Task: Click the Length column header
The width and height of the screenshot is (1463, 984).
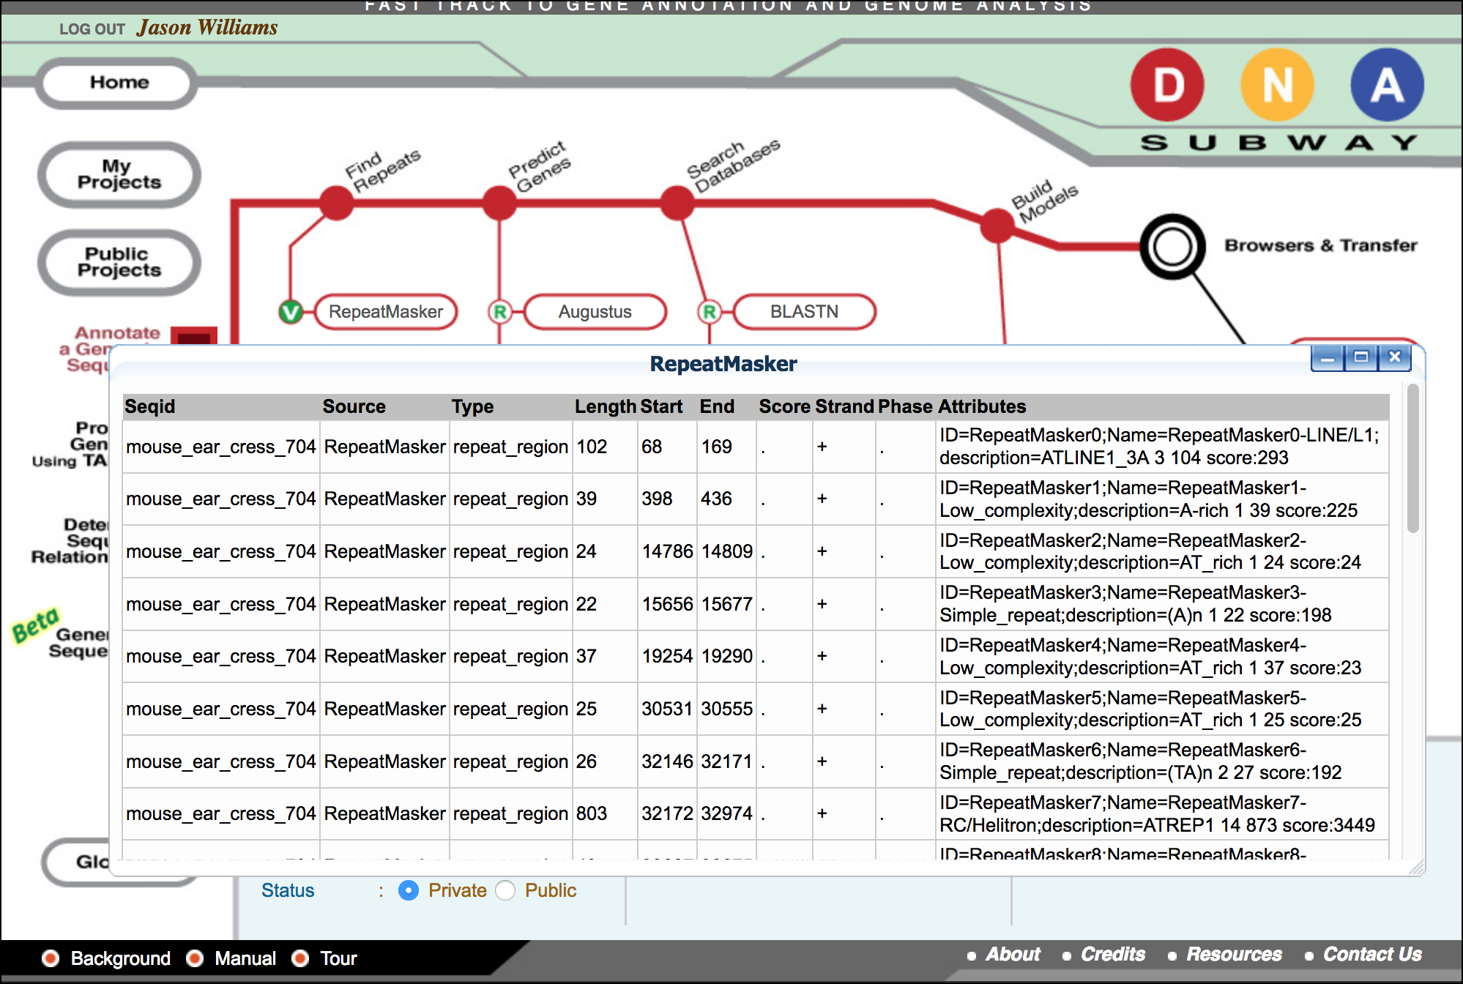Action: [x=605, y=406]
